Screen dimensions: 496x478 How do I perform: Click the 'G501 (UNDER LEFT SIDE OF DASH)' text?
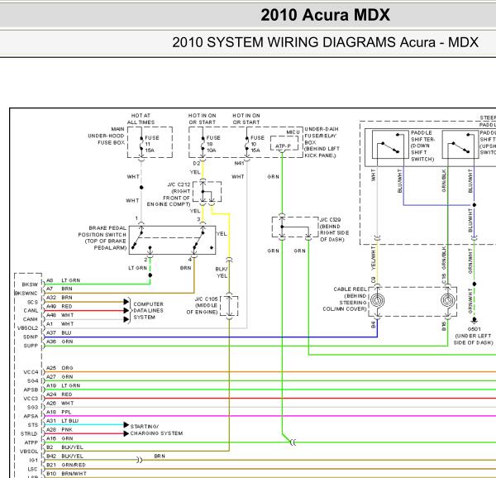(x=474, y=336)
